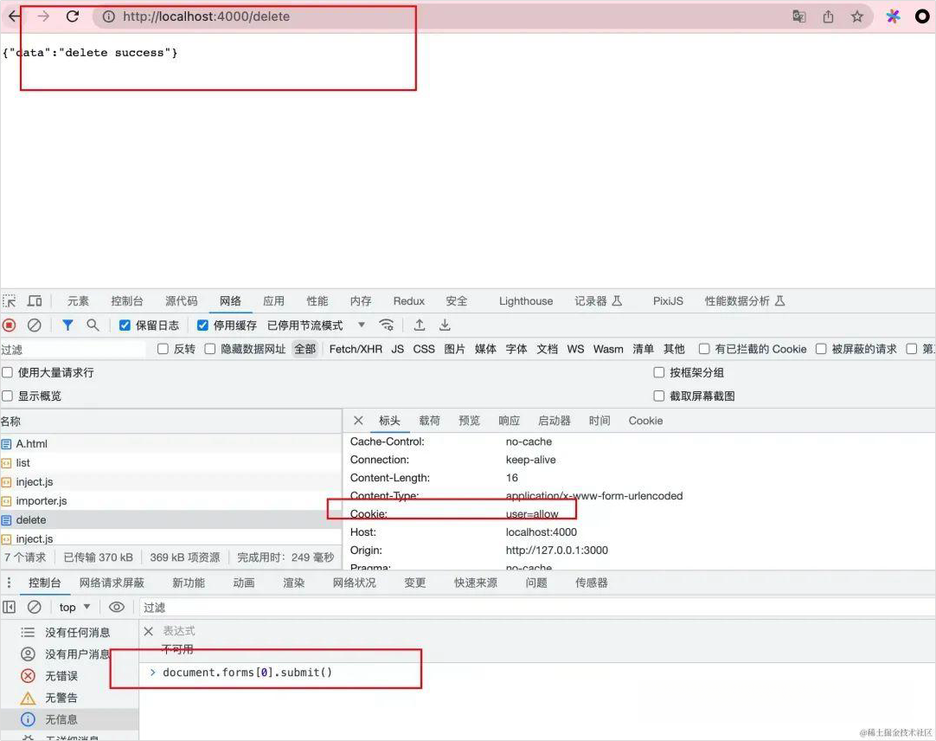Enable 反转 filter checkbox
Image resolution: width=936 pixels, height=741 pixels.
point(163,349)
